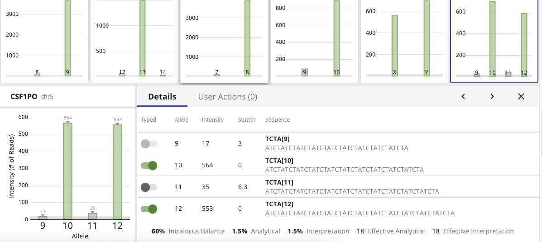
Task: Open the thumbnail chart with alleles 12, 13, 14
Action: pos(134,41)
